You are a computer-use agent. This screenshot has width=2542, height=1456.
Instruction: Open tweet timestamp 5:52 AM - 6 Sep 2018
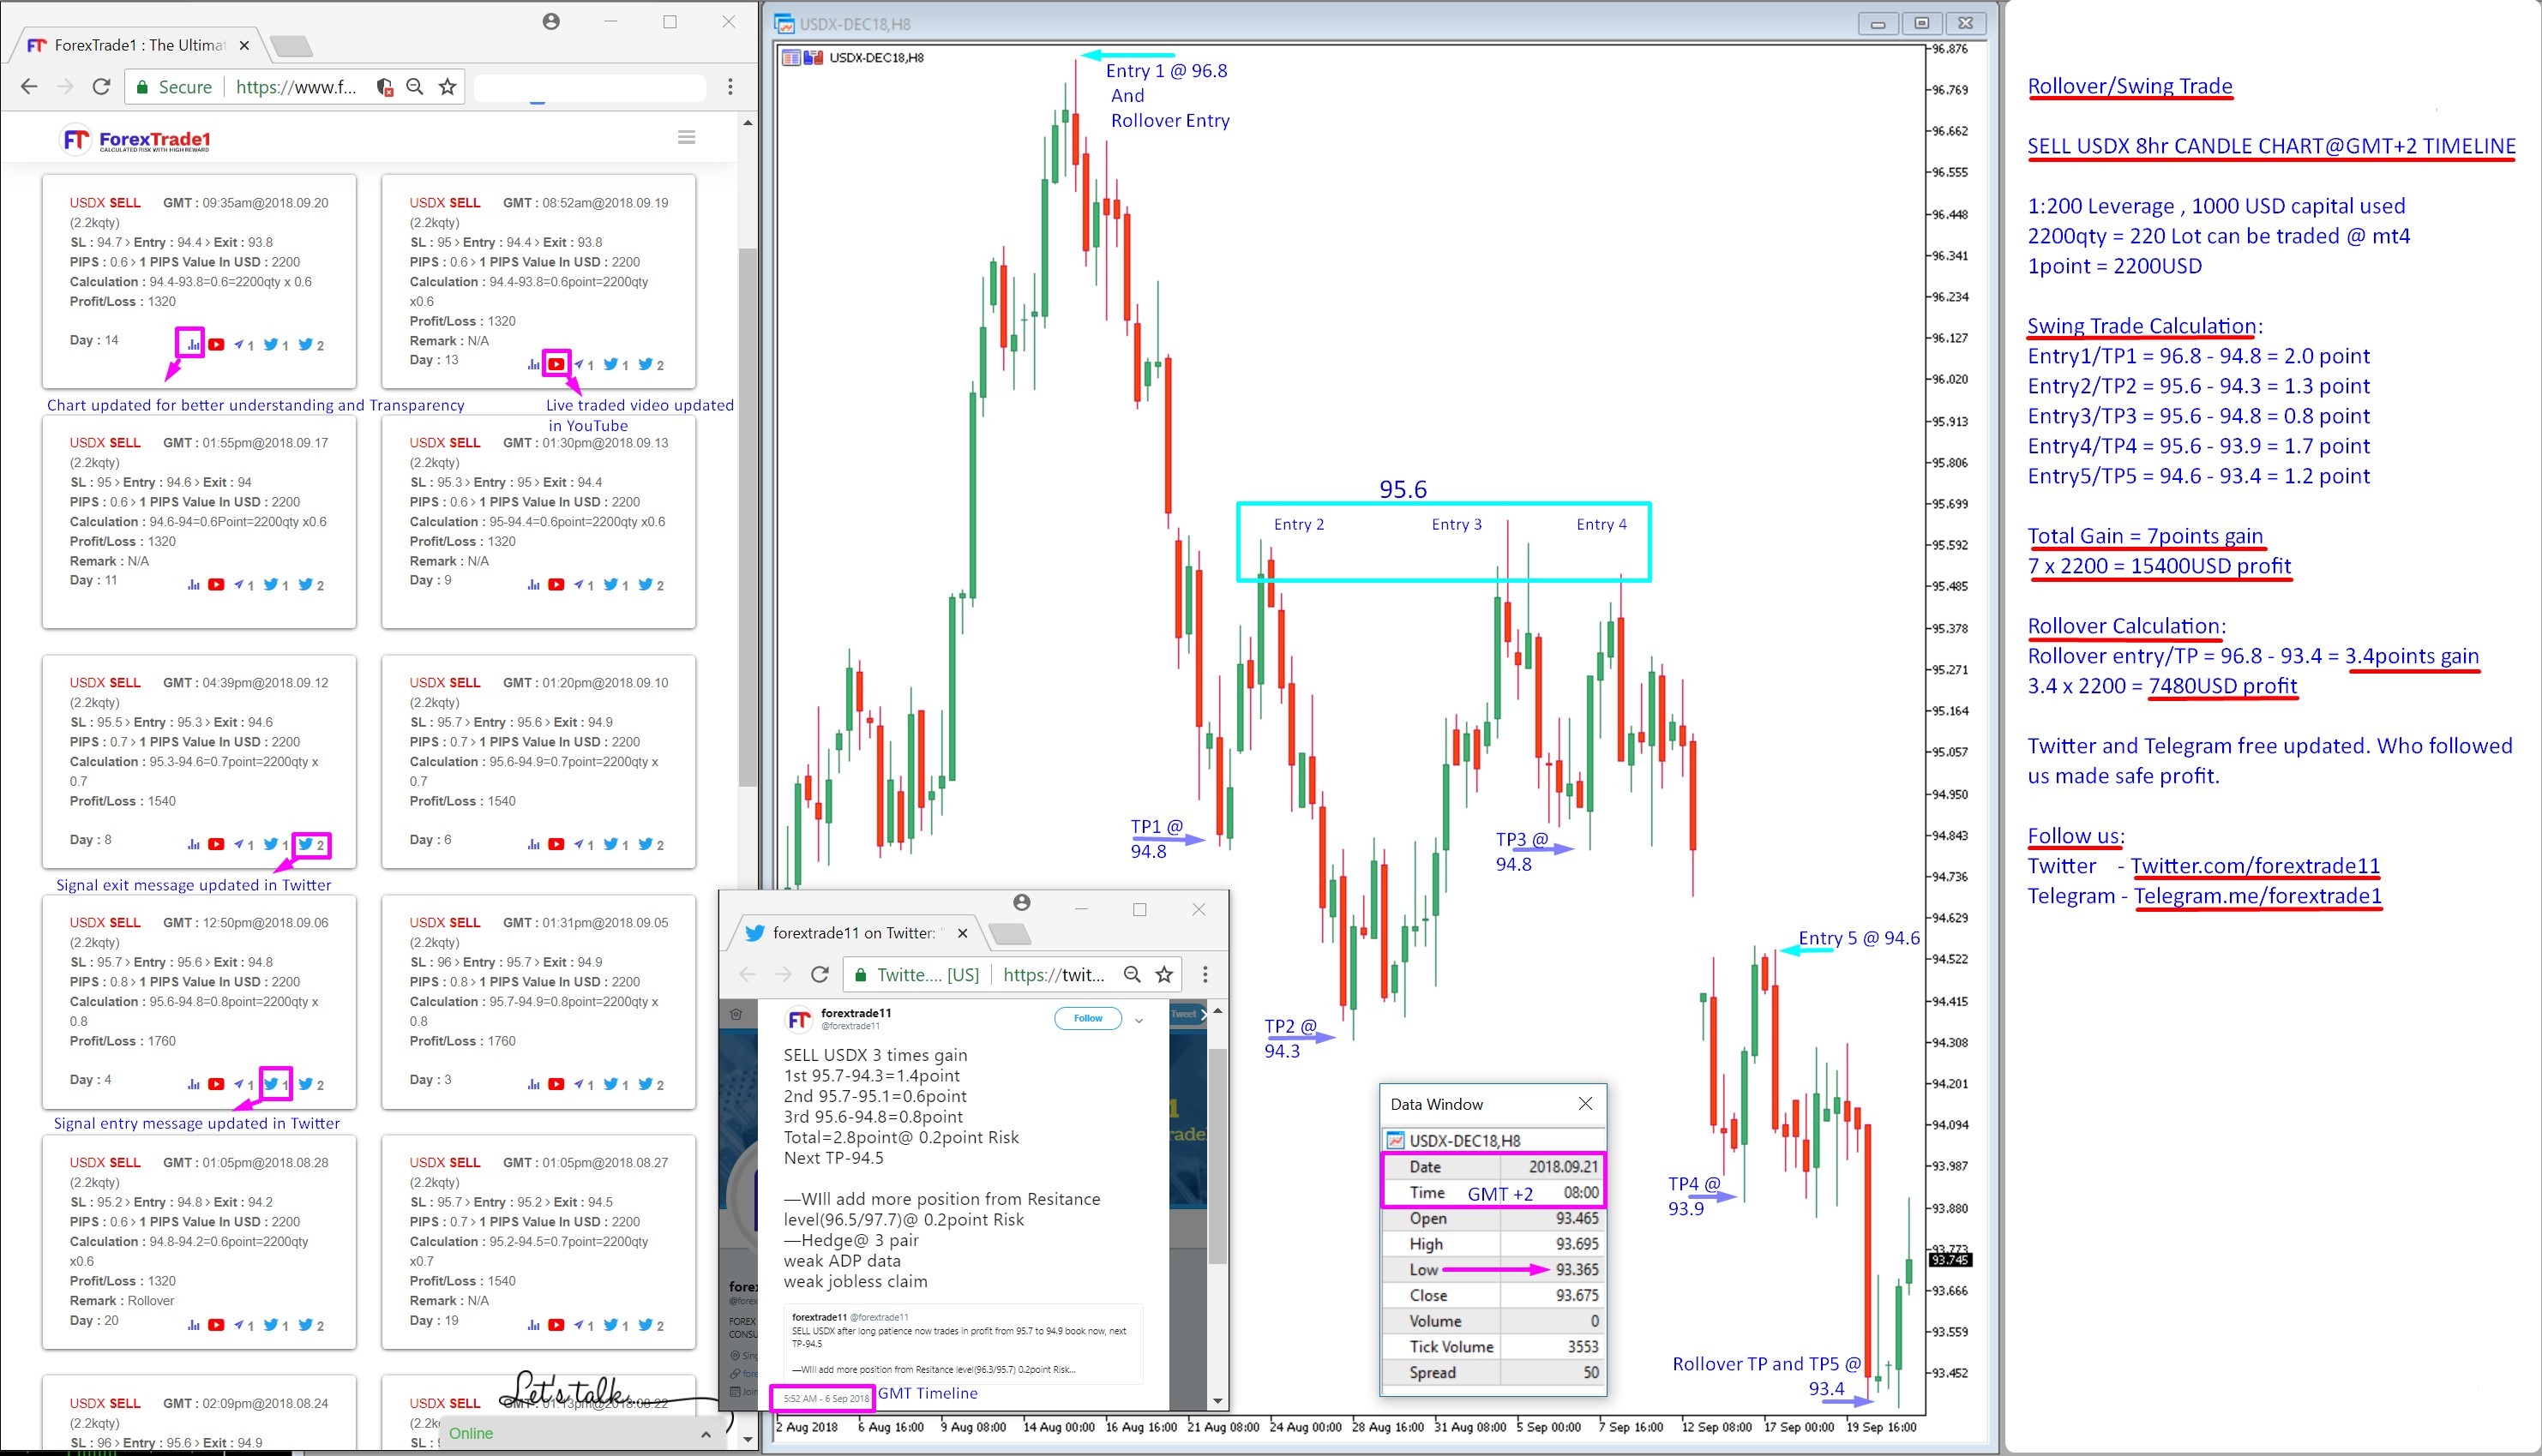826,1398
